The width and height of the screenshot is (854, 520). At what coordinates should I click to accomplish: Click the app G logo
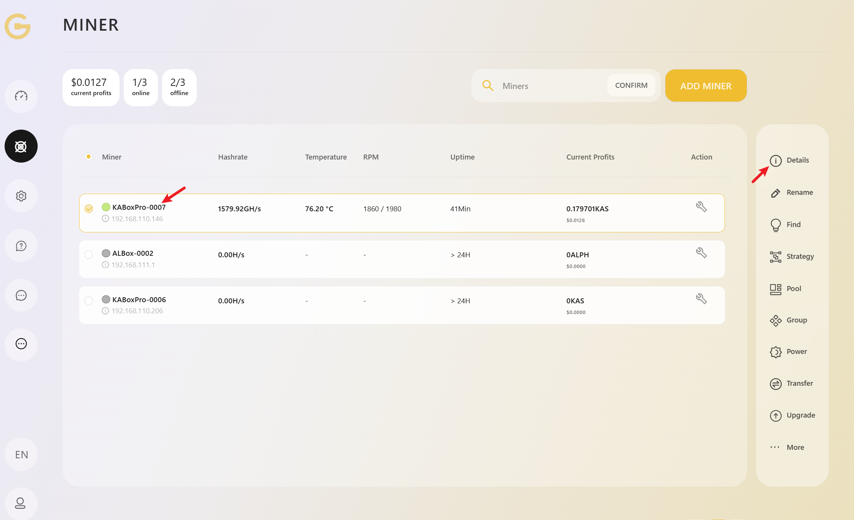(18, 26)
